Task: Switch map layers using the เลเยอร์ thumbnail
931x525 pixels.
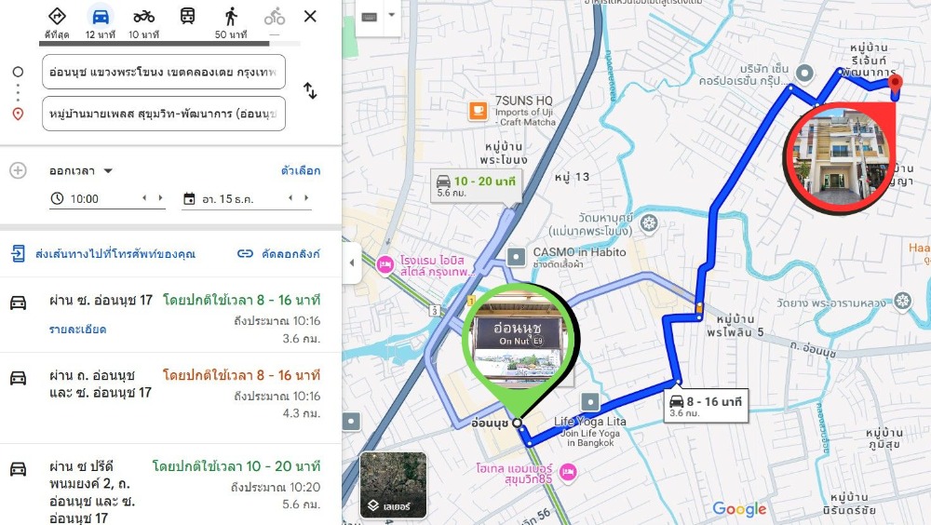Action: (393, 485)
